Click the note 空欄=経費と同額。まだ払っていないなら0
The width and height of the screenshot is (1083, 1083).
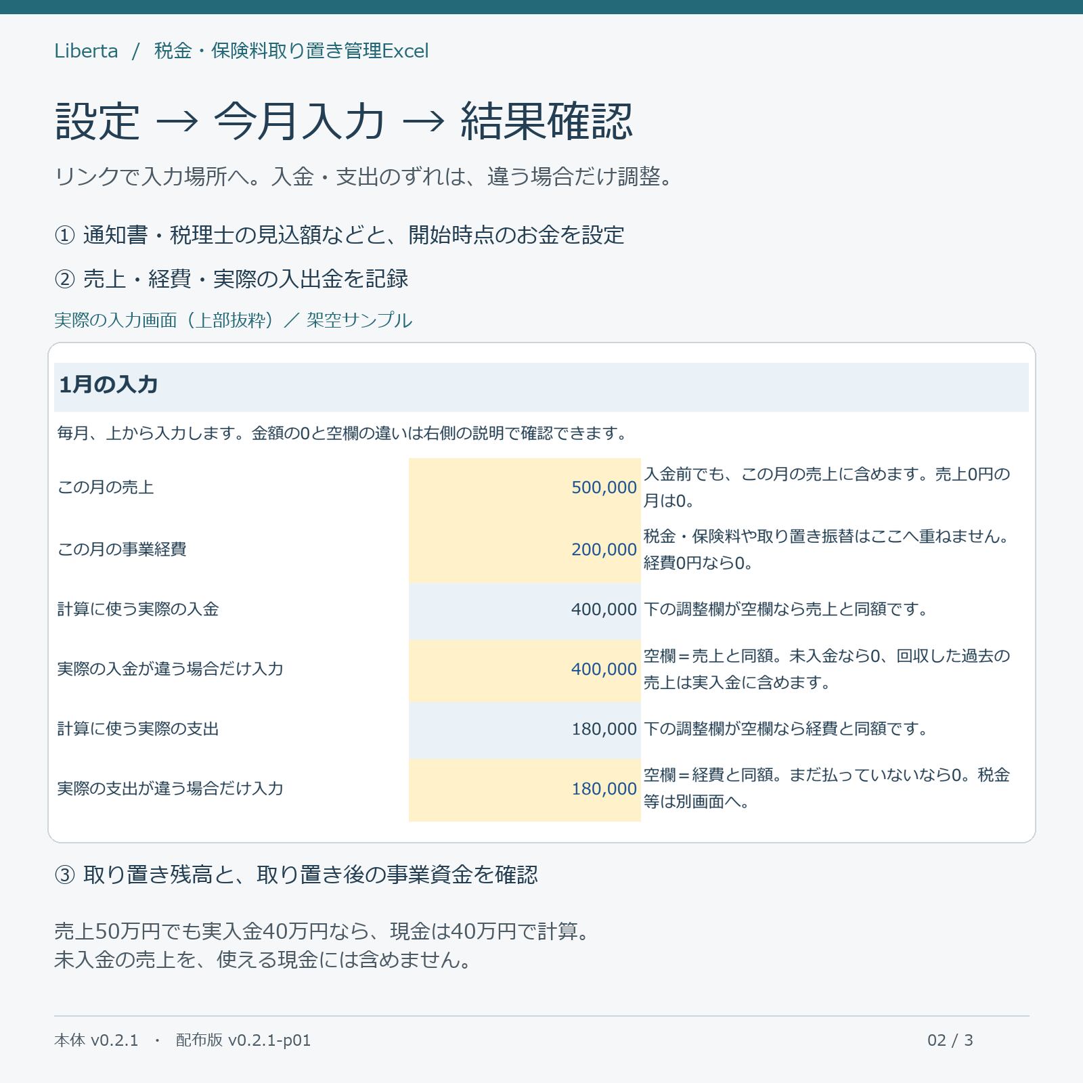[826, 789]
